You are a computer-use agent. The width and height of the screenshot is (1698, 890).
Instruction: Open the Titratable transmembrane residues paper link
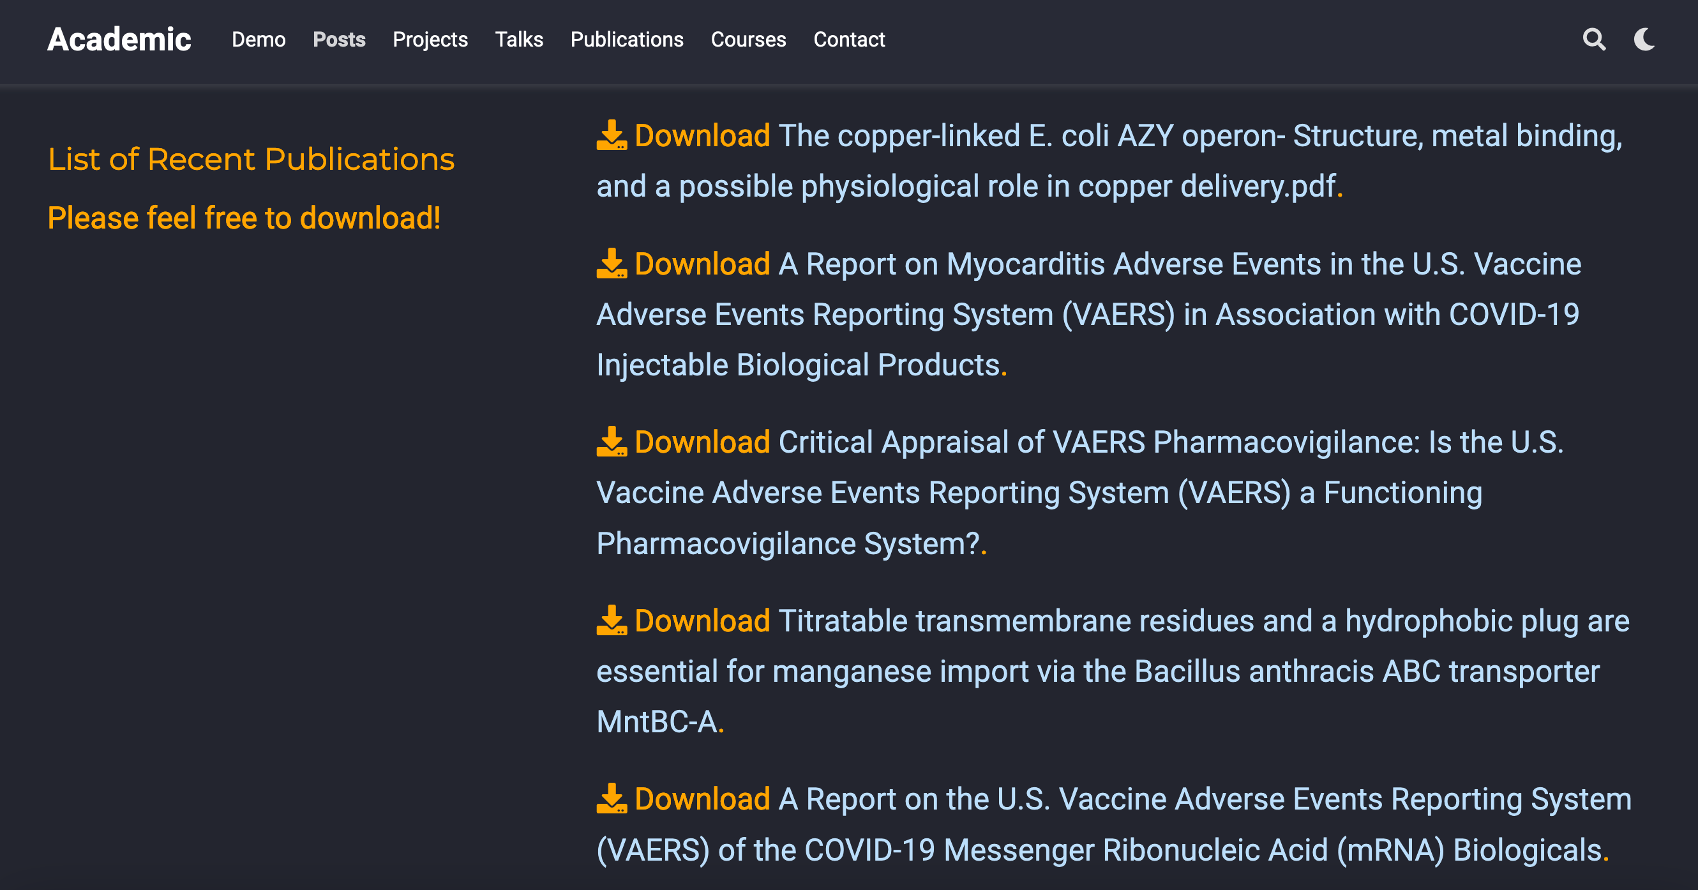1113,671
